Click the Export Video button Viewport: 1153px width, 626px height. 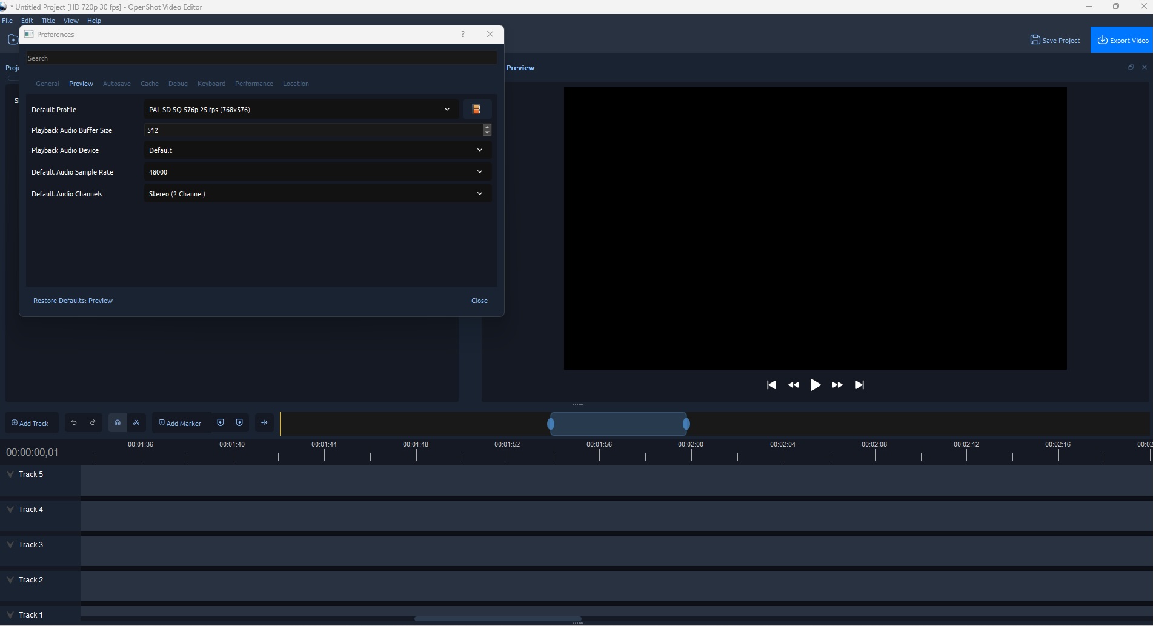1122,40
